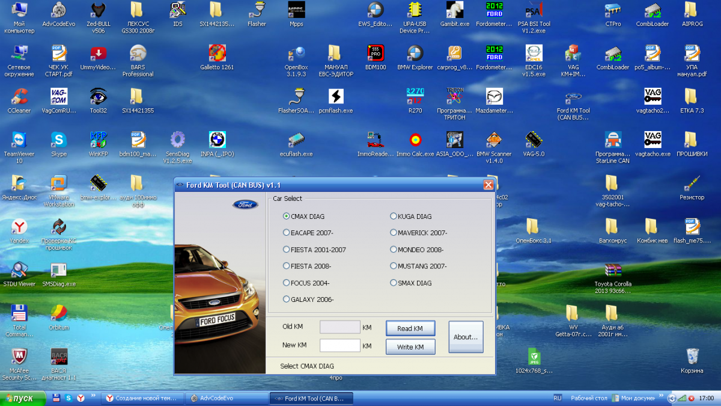
Task: Launch VAG-5.0 desktop icon
Action: (x=534, y=144)
